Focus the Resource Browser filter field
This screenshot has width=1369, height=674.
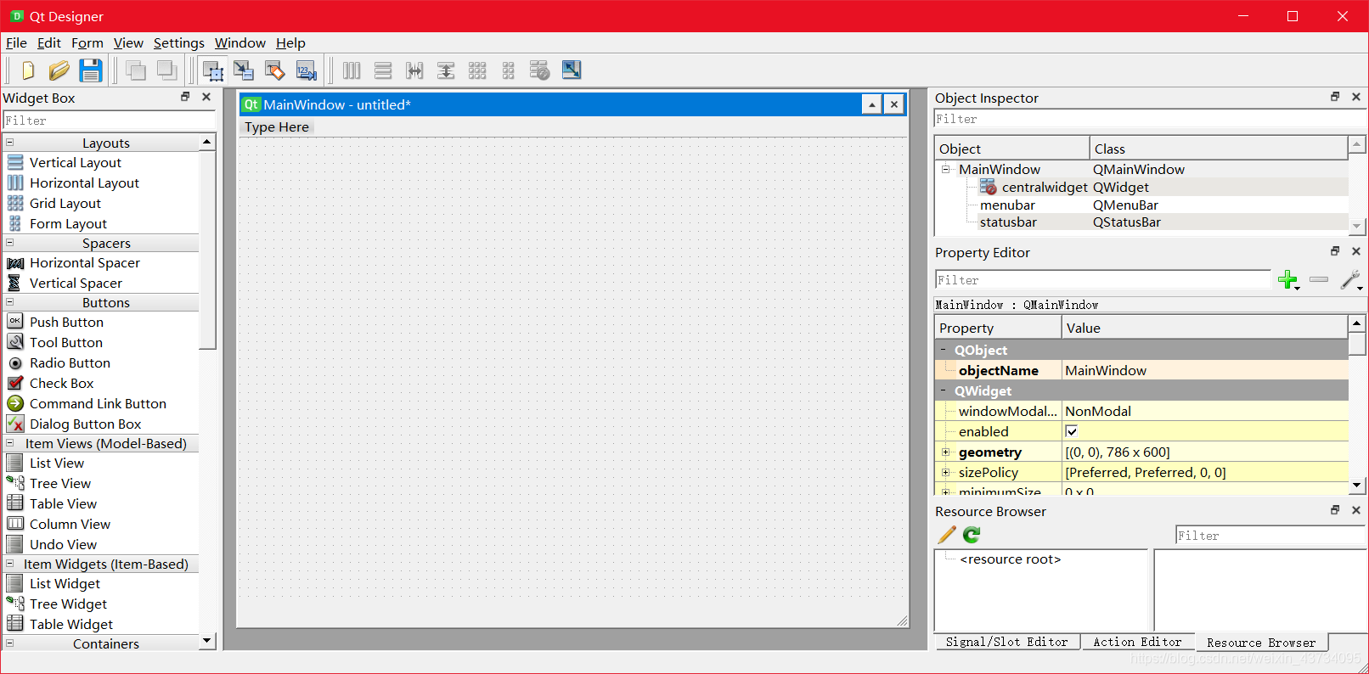click(x=1270, y=536)
